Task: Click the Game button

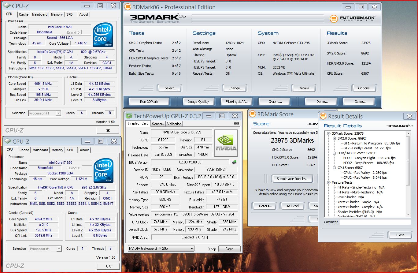Action: [x=360, y=102]
